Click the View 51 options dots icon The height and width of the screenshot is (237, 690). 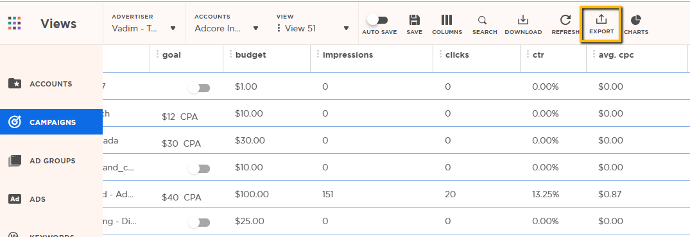(279, 28)
